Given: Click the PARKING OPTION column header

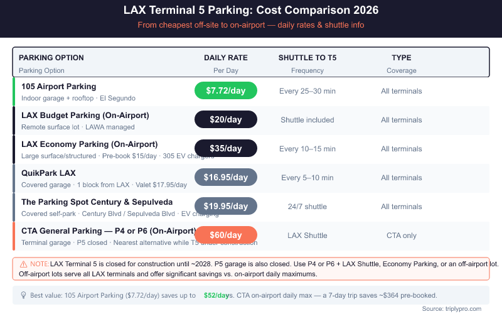Looking at the screenshot, I should [x=51, y=58].
